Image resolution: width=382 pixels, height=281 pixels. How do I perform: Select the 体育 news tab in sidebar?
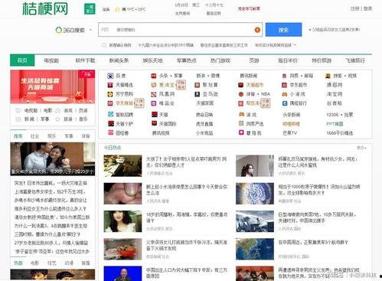click(x=86, y=136)
